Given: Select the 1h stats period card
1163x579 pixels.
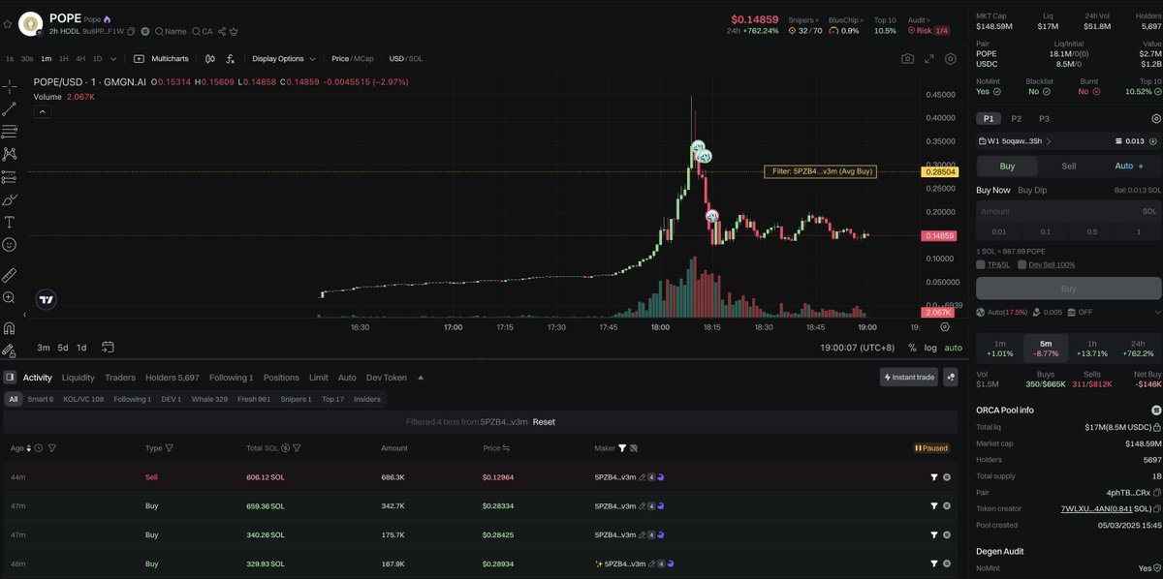Looking at the screenshot, I should coord(1092,349).
